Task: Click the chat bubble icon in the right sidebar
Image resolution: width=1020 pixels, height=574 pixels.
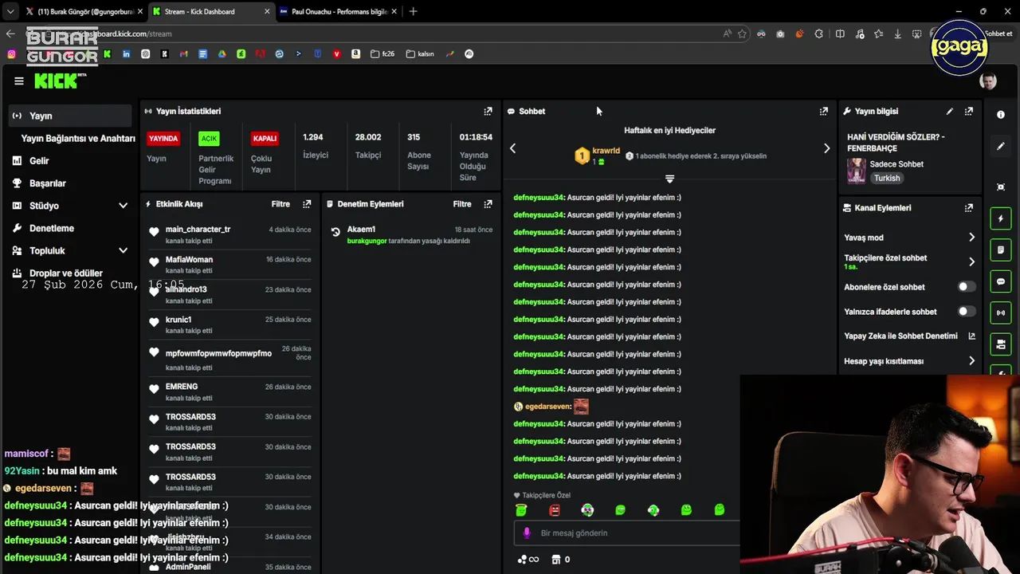Action: click(1001, 281)
